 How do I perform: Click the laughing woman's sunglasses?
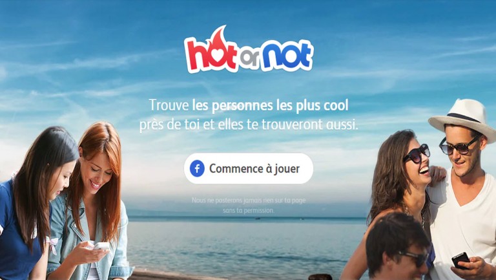click(x=417, y=154)
